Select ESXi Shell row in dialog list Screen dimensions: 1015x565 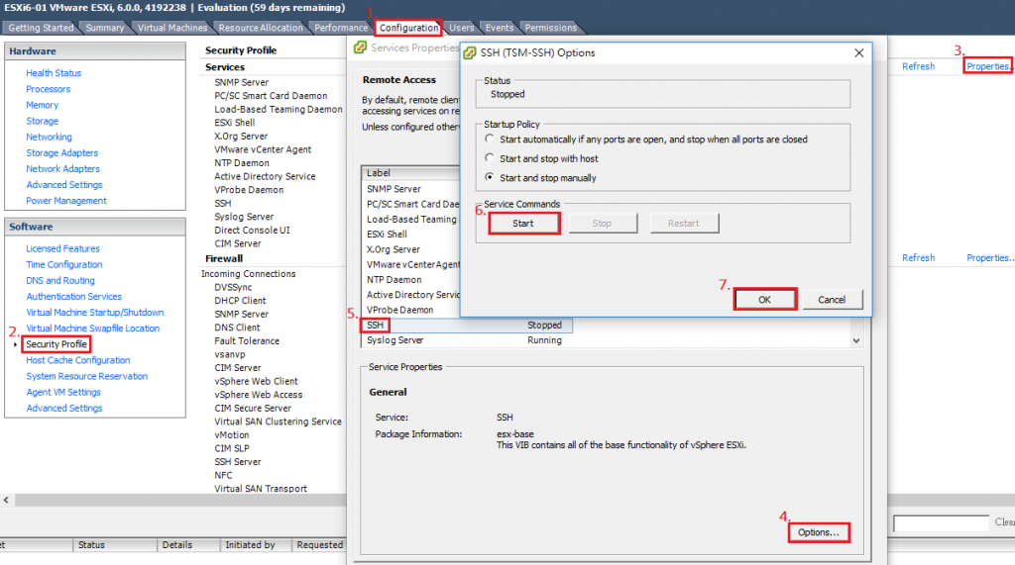point(411,235)
